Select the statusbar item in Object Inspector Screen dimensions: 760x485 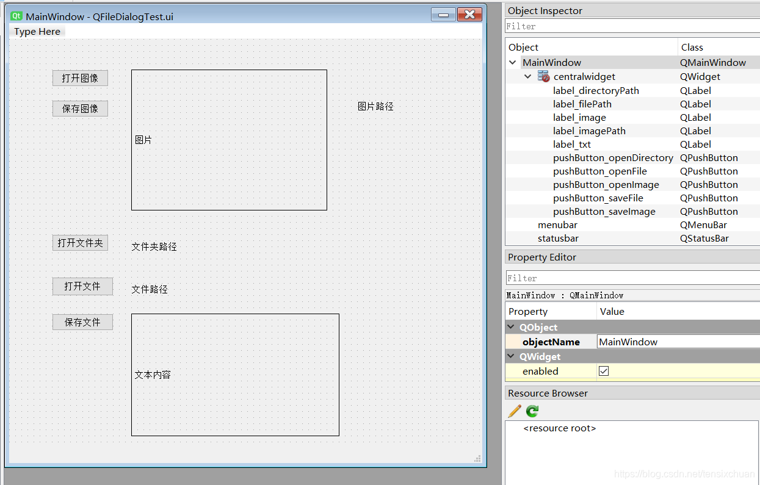tap(557, 238)
